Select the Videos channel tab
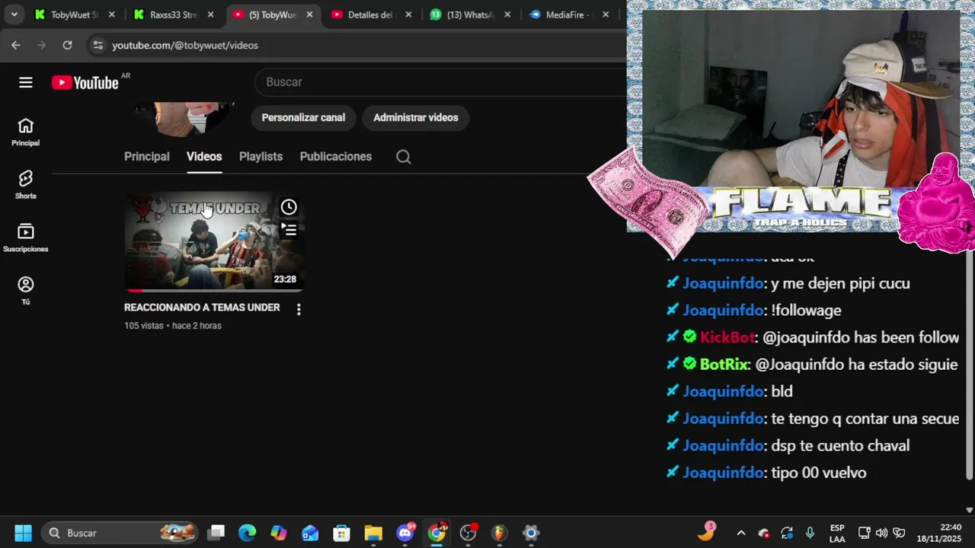The width and height of the screenshot is (975, 548). (204, 157)
